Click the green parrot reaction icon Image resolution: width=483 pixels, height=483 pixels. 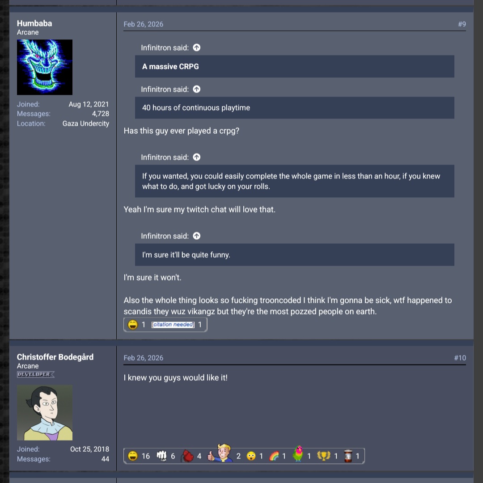click(x=297, y=454)
